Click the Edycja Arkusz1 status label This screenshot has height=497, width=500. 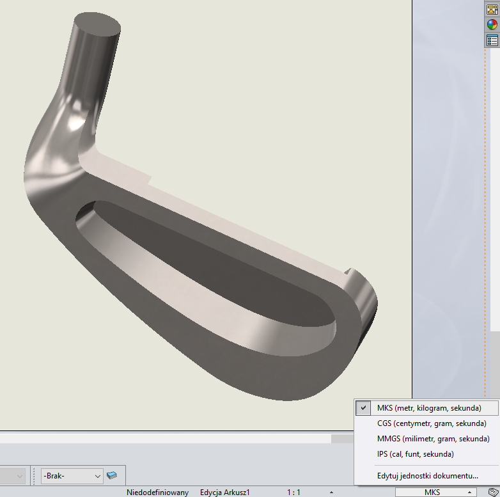click(224, 493)
